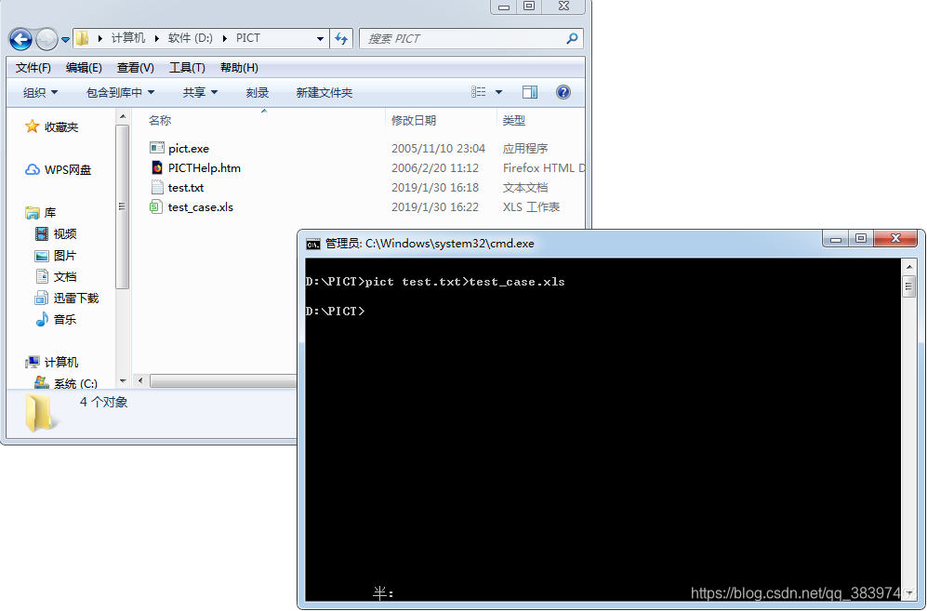Click the PICTHelp.htm Firefox icon
The image size is (927, 611).
click(x=156, y=167)
